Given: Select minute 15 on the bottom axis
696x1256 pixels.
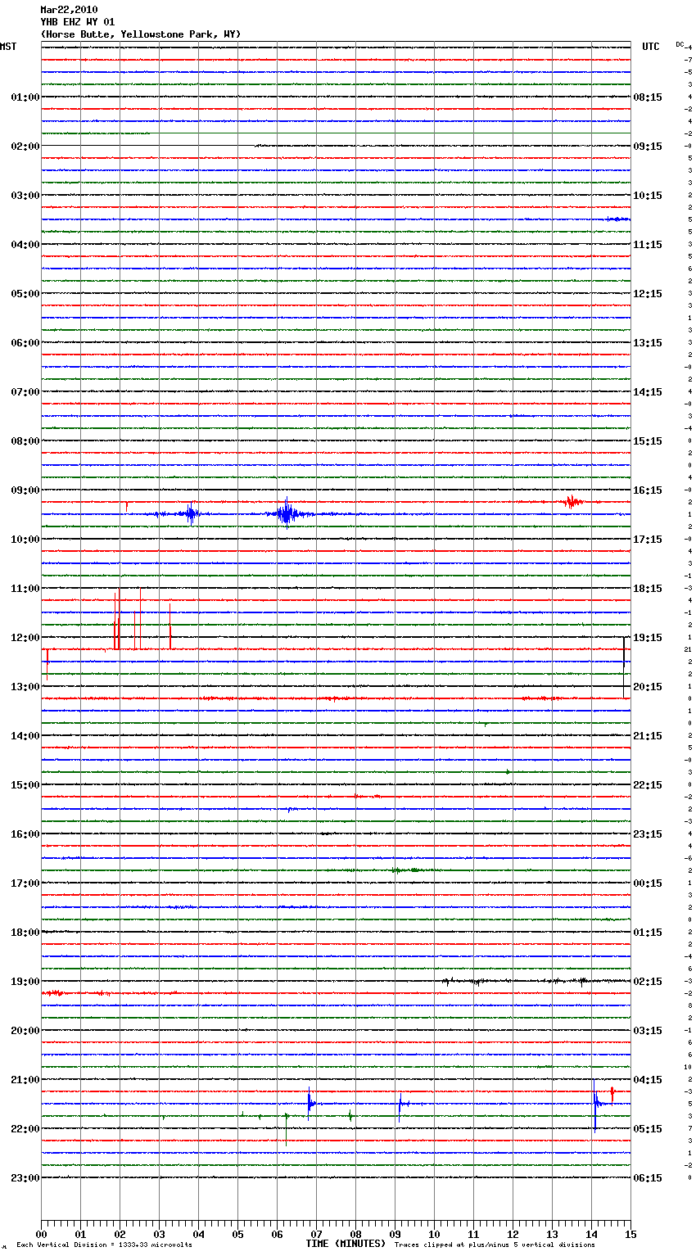Looking at the screenshot, I should point(630,1234).
